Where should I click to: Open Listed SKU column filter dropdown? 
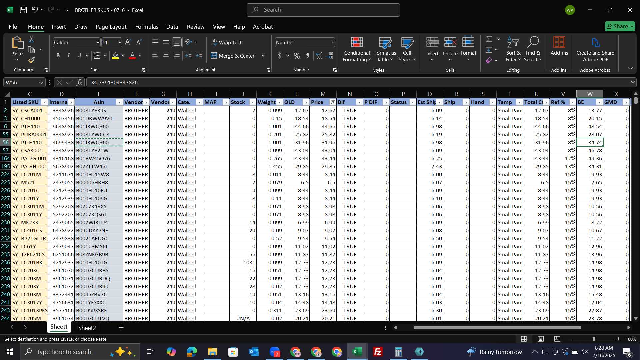[x=44, y=102]
